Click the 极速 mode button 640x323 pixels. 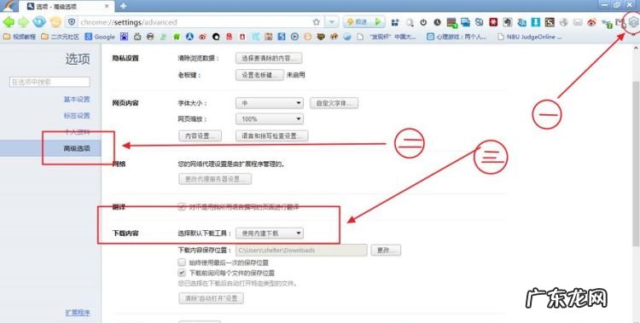[x=358, y=22]
